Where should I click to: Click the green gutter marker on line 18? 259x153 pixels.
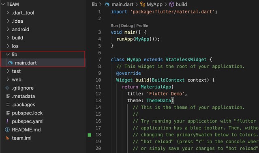tap(89, 135)
